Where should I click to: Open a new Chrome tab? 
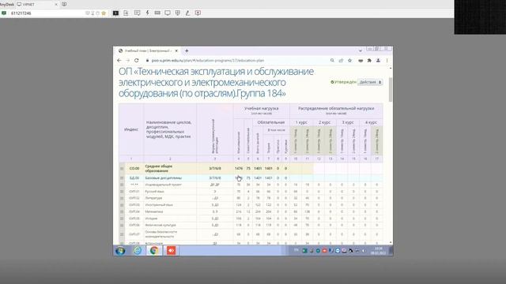(187, 50)
